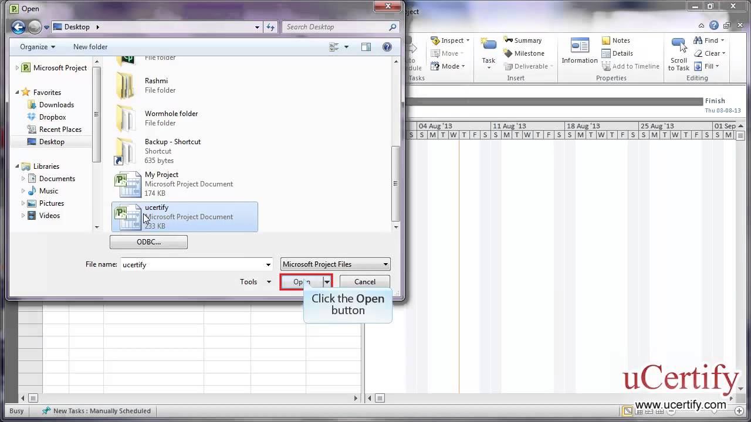Show task Details
Image resolution: width=751 pixels, height=422 pixels.
click(617, 53)
